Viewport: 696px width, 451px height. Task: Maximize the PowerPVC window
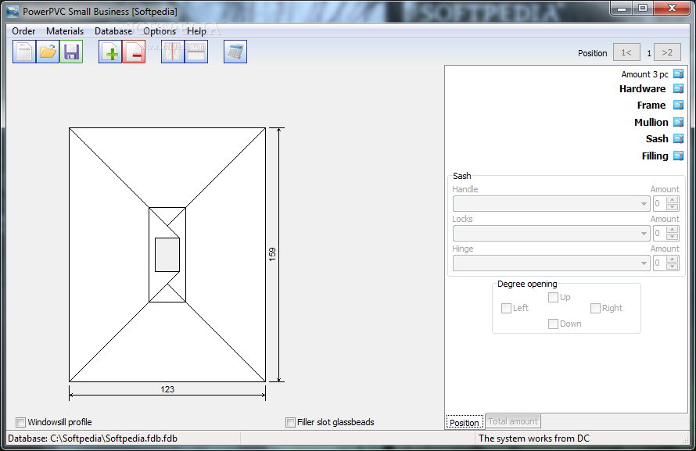click(x=642, y=8)
